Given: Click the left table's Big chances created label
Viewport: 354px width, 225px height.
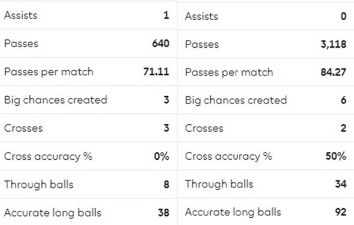Looking at the screenshot, I should [55, 100].
